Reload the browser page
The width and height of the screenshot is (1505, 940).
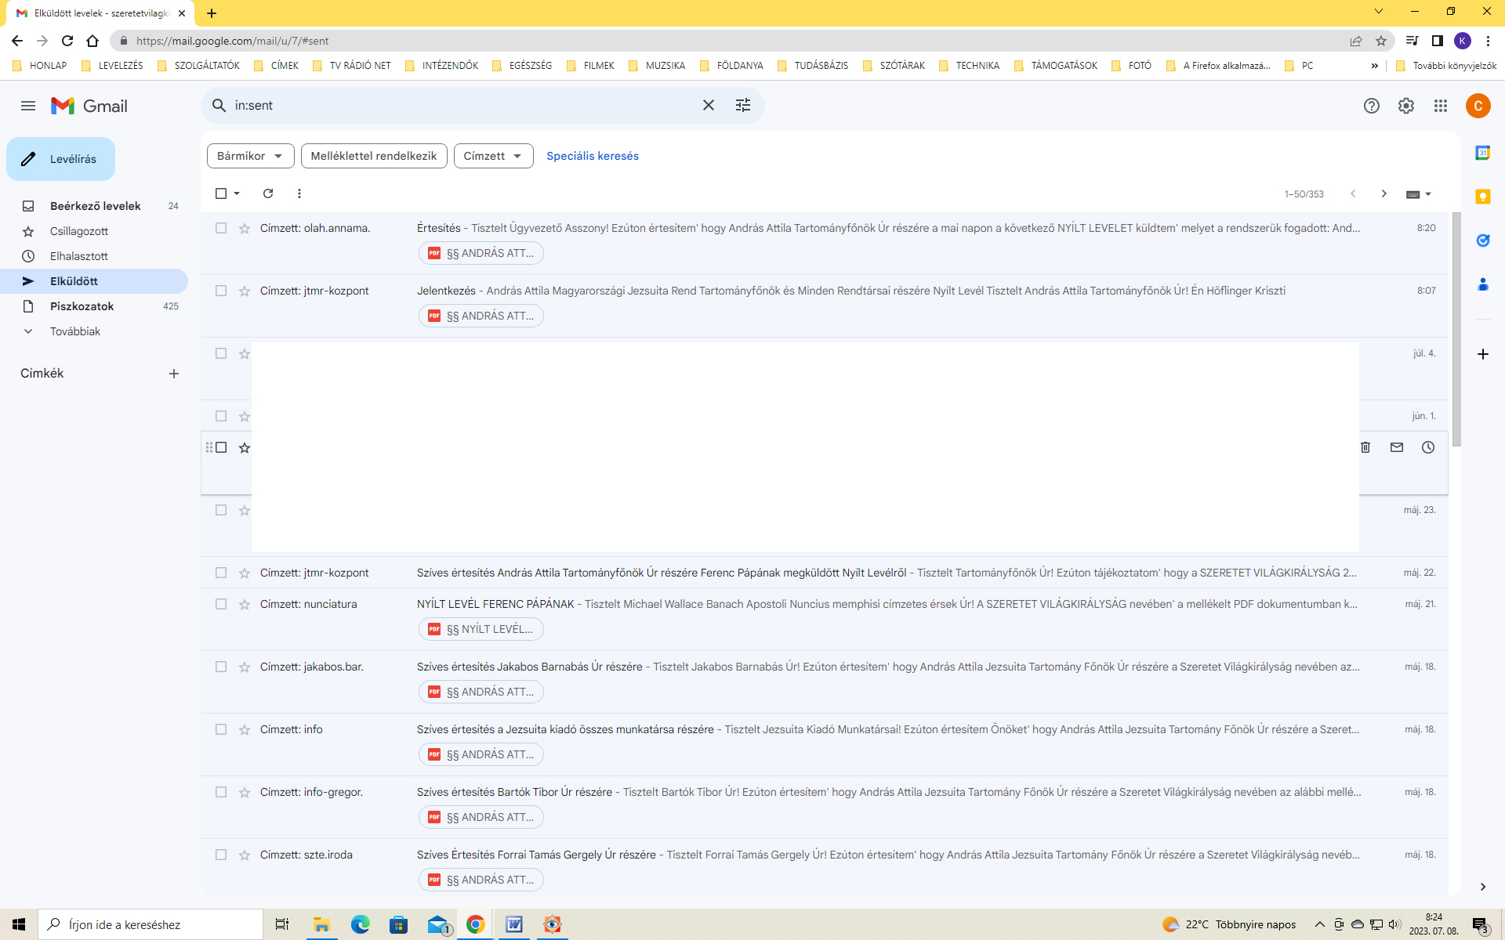[x=67, y=41]
